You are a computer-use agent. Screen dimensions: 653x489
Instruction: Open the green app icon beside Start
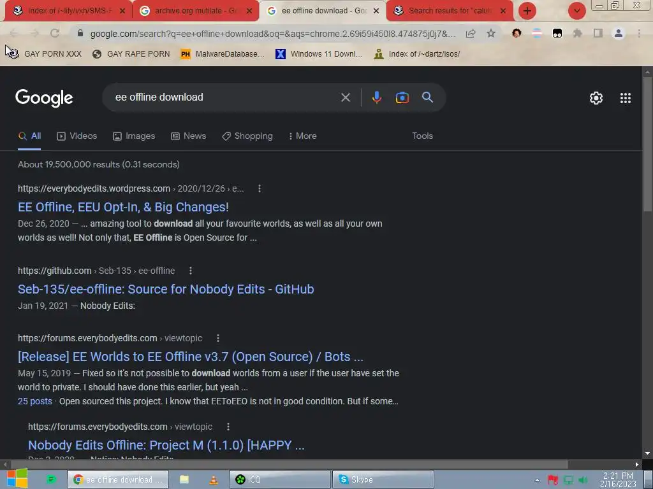click(51, 479)
